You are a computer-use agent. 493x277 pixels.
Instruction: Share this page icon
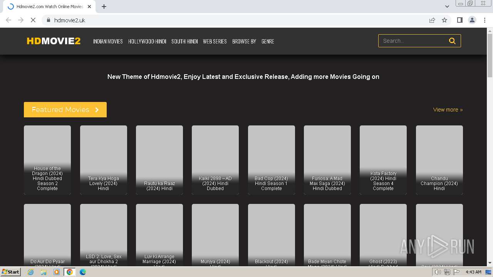click(432, 20)
